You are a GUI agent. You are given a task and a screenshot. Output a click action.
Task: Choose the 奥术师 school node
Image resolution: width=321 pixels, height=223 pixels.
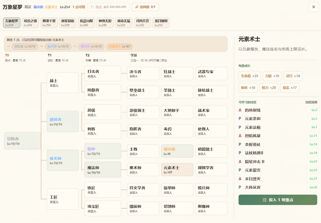[143, 170]
